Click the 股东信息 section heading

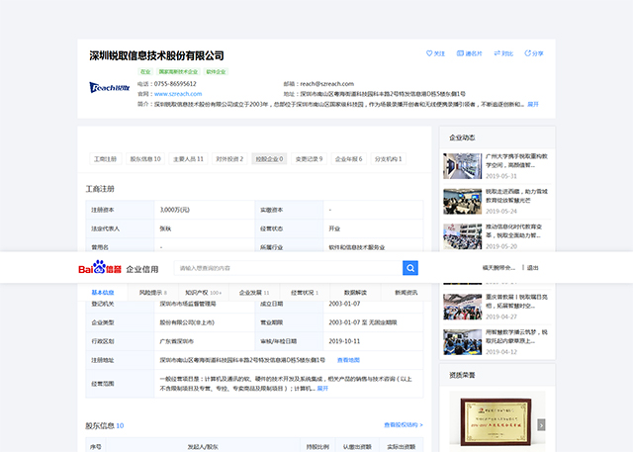[105, 425]
